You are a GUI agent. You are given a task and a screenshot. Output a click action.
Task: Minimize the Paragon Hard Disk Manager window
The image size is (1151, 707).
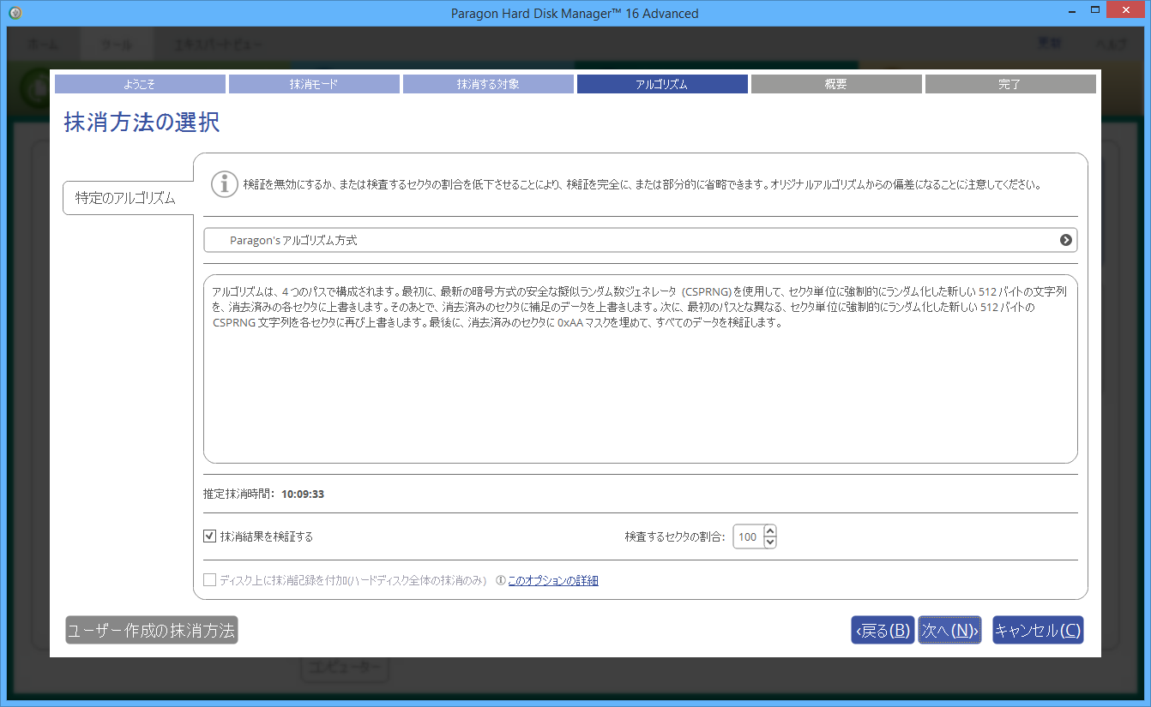[1073, 10]
